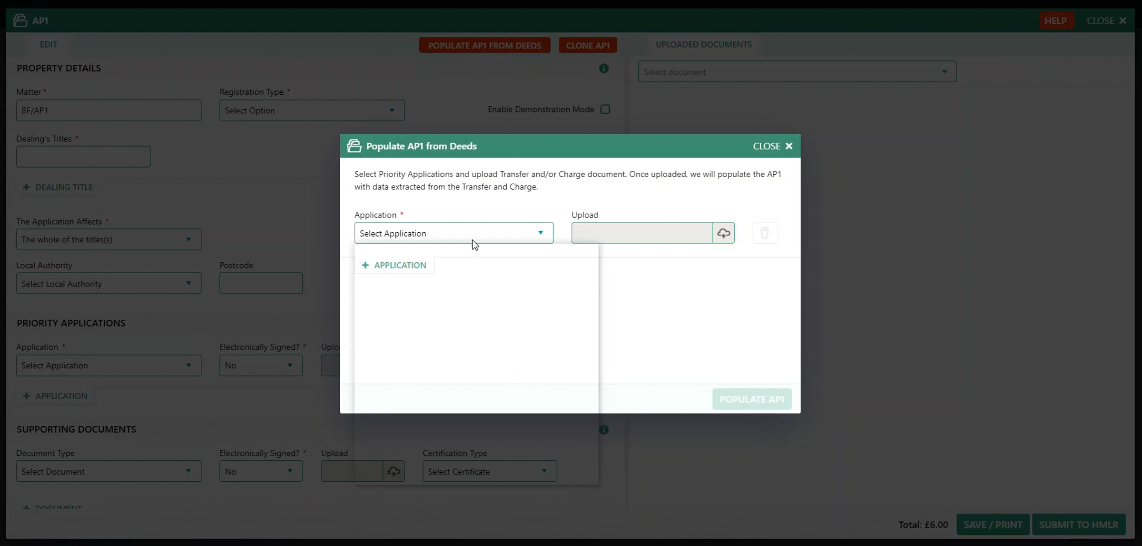The image size is (1142, 546).
Task: Click Supporting Documents upload cloud icon
Action: [x=394, y=471]
